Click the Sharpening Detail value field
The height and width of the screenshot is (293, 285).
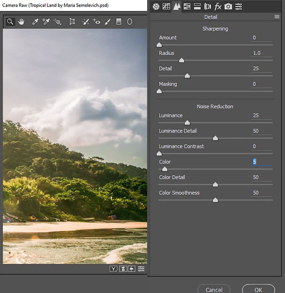click(x=262, y=69)
